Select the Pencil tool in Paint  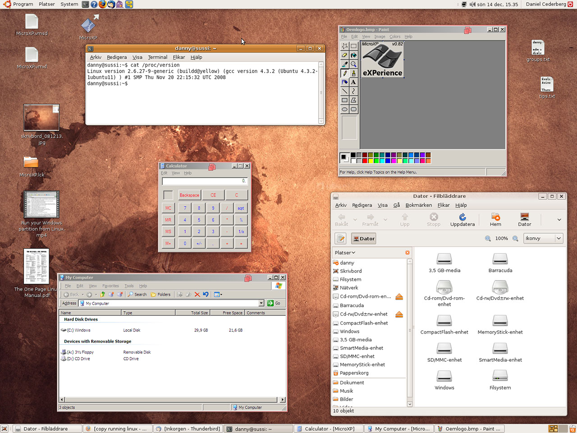(345, 73)
